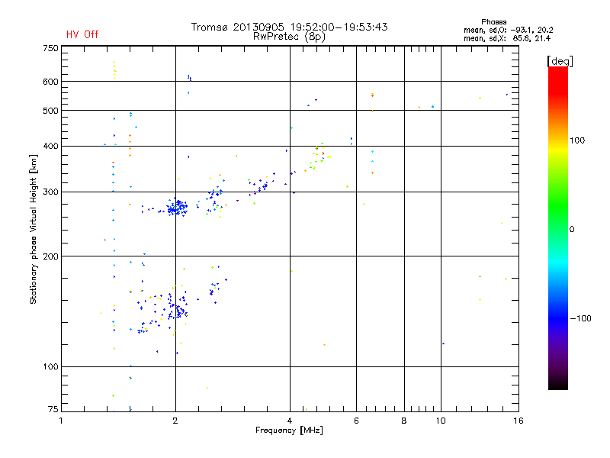This screenshot has width=610, height=458.
Task: Click the color bar gradient legend
Action: (558, 228)
